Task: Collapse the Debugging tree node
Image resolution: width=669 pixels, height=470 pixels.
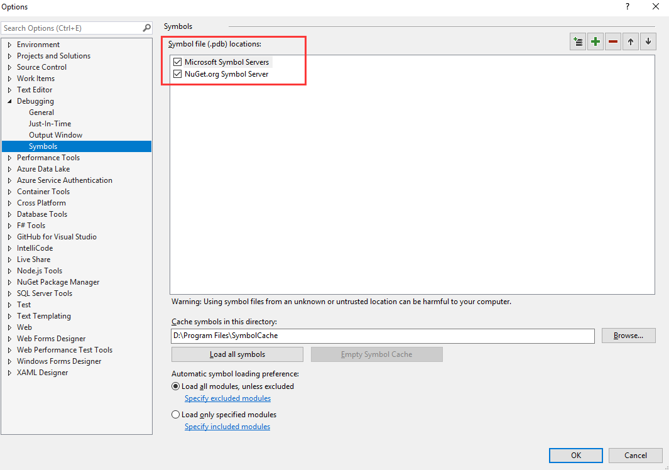Action: point(10,101)
